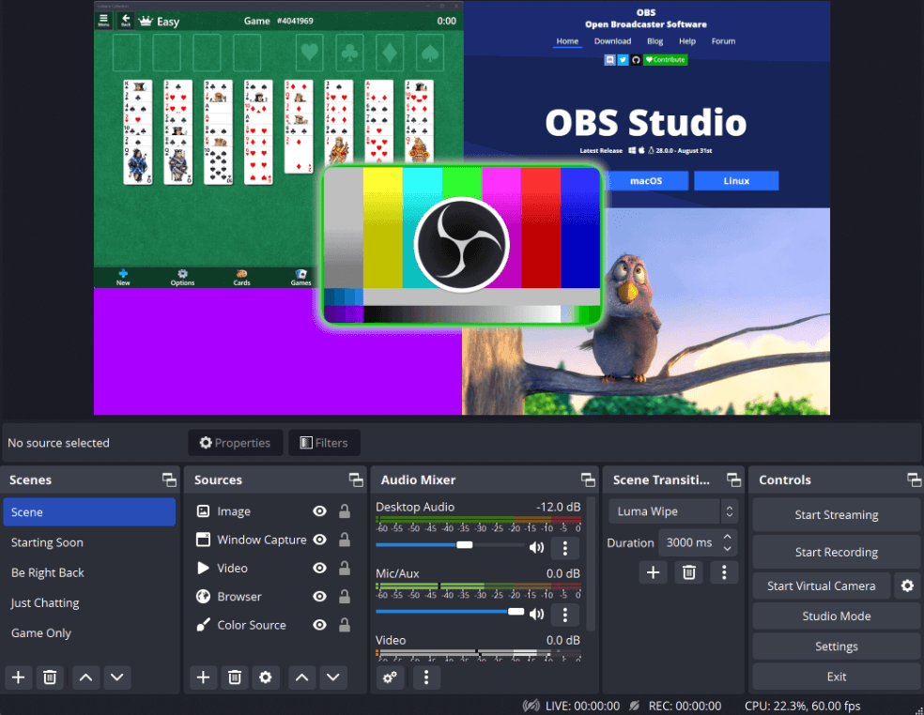Hide the Window Capture source eye

(320, 540)
